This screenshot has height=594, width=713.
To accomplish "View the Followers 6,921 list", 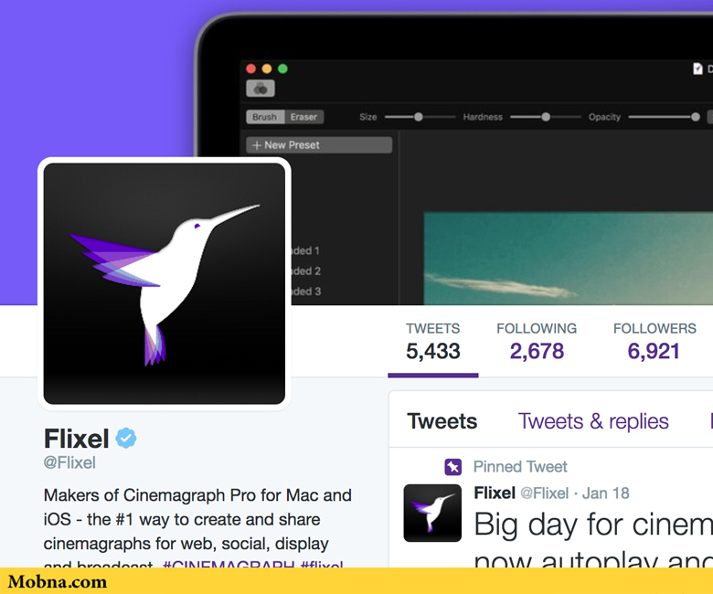I will pos(654,342).
